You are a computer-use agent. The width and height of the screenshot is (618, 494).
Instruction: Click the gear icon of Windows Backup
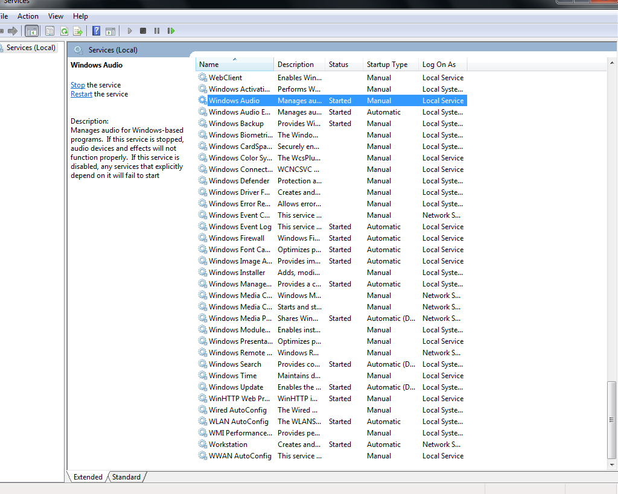pos(203,123)
